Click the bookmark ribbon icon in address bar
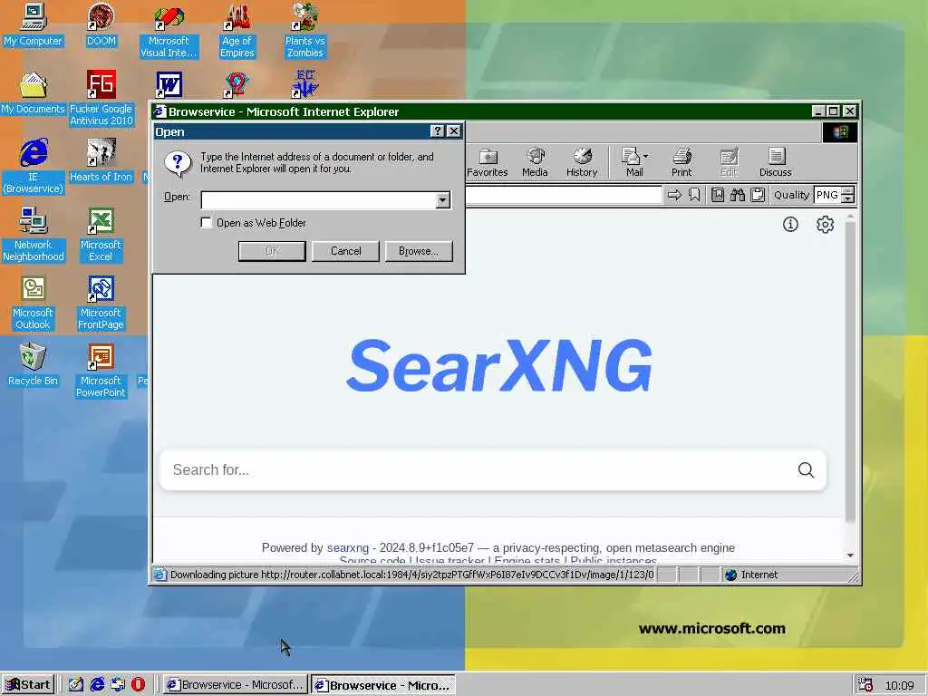The width and height of the screenshot is (928, 696). point(694,195)
